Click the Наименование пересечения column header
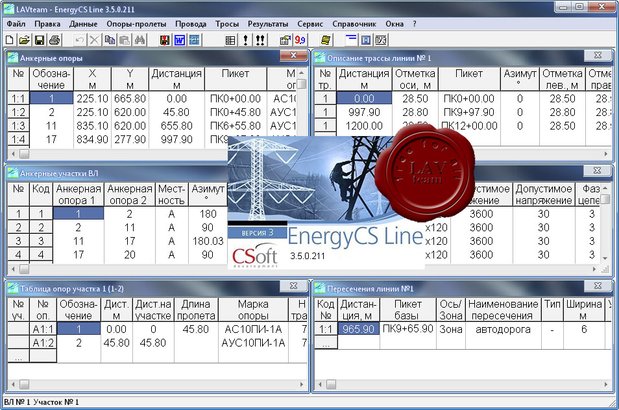The height and width of the screenshot is (410, 619). (503, 310)
